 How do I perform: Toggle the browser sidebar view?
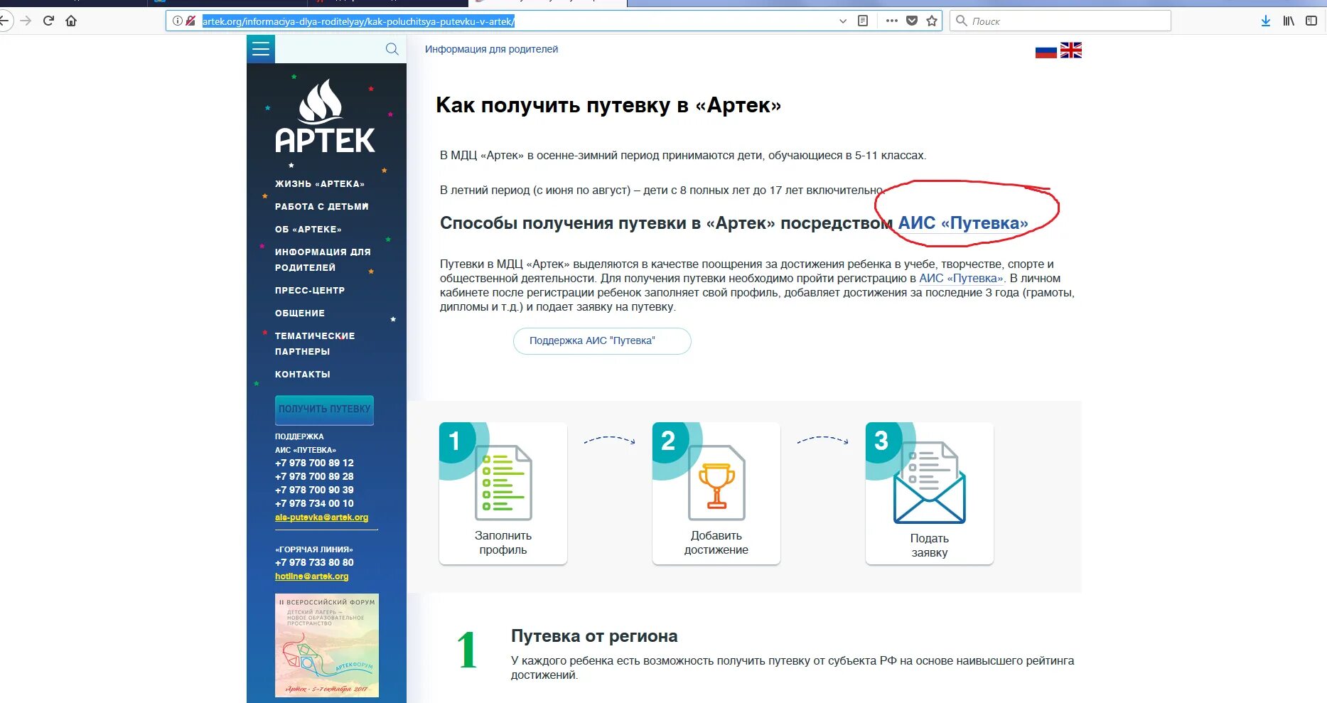tap(1311, 21)
